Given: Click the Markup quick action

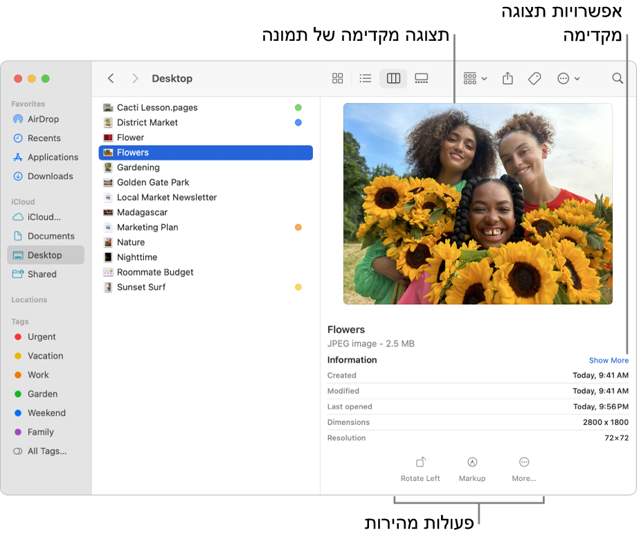Looking at the screenshot, I should pos(472,469).
